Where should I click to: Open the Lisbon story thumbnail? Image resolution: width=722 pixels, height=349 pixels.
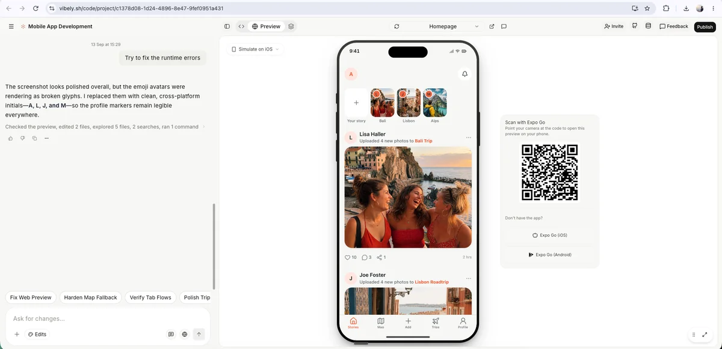click(409, 103)
